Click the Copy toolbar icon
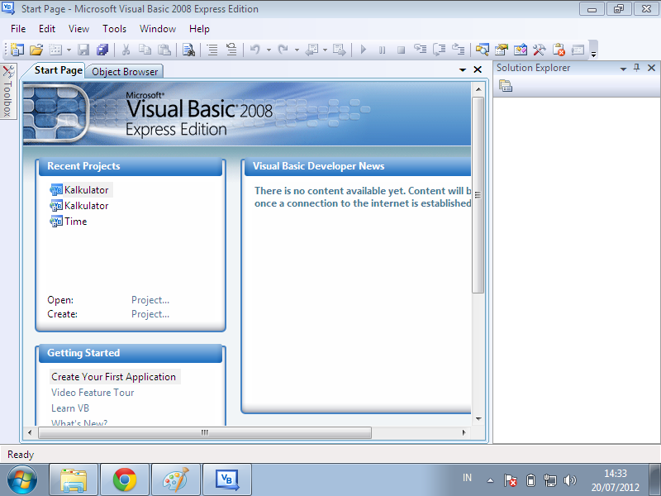 tap(145, 50)
